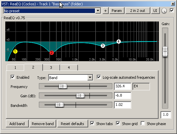Open the 2 in 2 out routing button
Screen dimensions: 177x134
click(x=138, y=11)
